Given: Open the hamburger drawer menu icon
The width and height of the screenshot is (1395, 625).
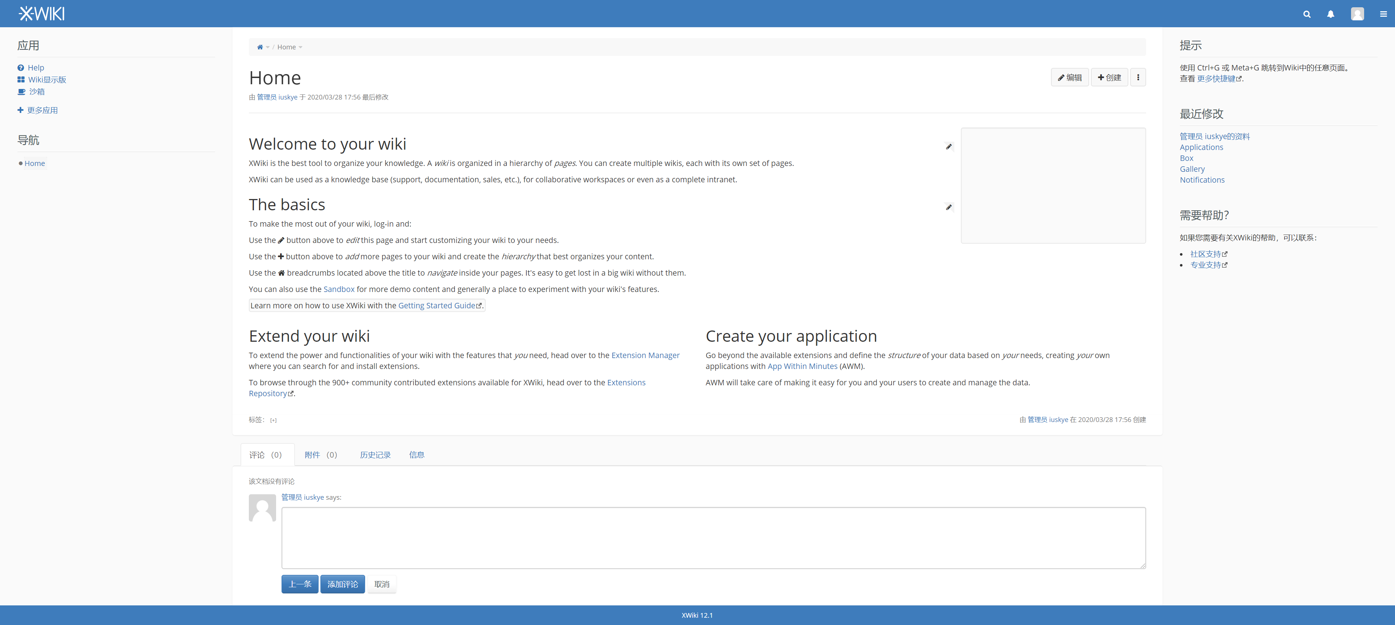Looking at the screenshot, I should tap(1383, 14).
